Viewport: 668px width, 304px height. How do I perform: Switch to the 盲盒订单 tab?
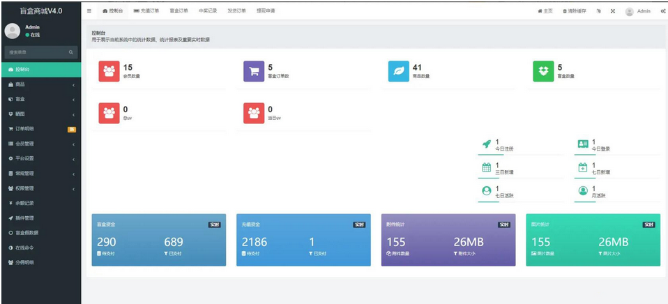pos(179,11)
